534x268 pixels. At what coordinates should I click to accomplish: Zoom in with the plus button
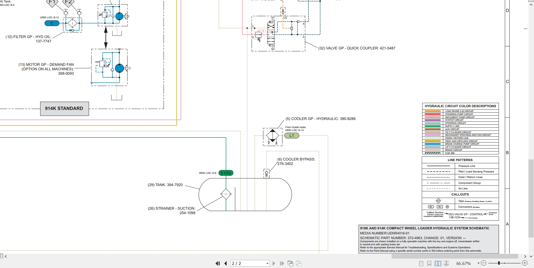[525, 263]
